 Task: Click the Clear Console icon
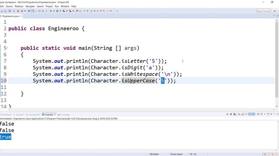click(x=239, y=114)
